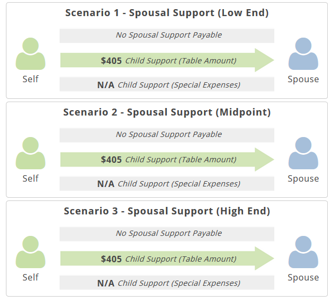Click the $405 child support arrow in Scenario 3
The height and width of the screenshot is (302, 328).
tap(167, 258)
